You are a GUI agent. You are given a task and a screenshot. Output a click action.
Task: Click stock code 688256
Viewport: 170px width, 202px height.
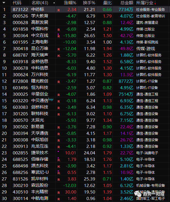click(x=20, y=173)
